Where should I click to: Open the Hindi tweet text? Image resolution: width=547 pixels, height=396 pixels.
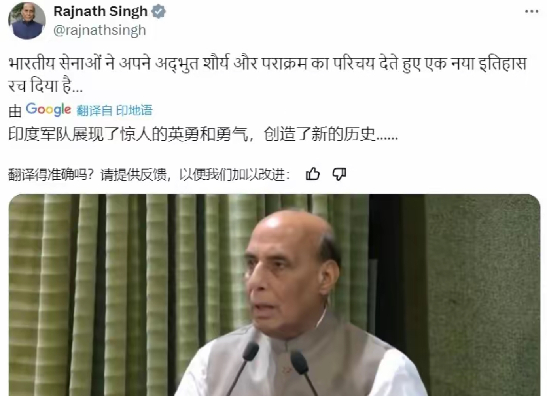[x=267, y=74]
